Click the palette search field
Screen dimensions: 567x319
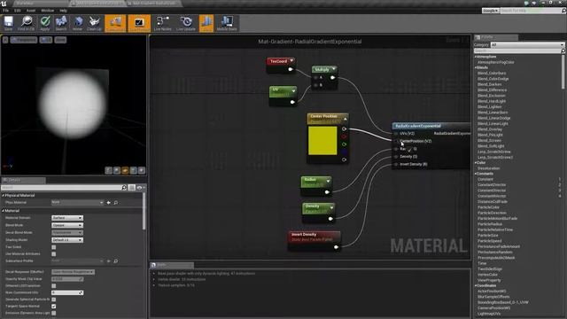[517, 51]
